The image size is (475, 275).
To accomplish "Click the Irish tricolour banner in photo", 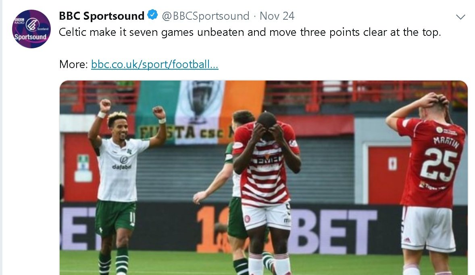I will [x=200, y=112].
